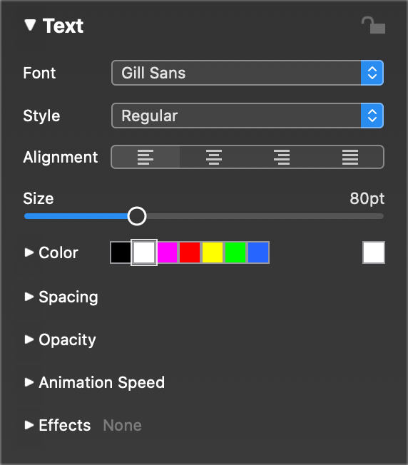Choose the green color swatch
This screenshot has width=408, height=465.
[235, 252]
